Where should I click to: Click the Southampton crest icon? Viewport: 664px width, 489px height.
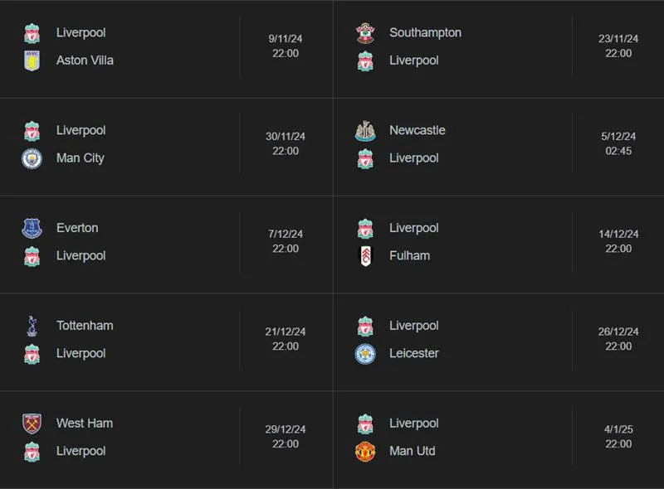[x=364, y=32]
